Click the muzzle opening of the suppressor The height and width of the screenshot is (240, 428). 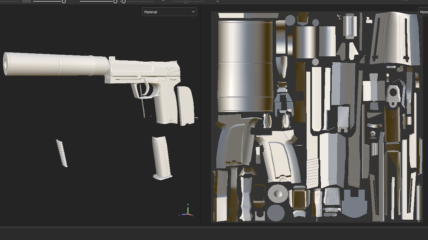[x=6, y=64]
